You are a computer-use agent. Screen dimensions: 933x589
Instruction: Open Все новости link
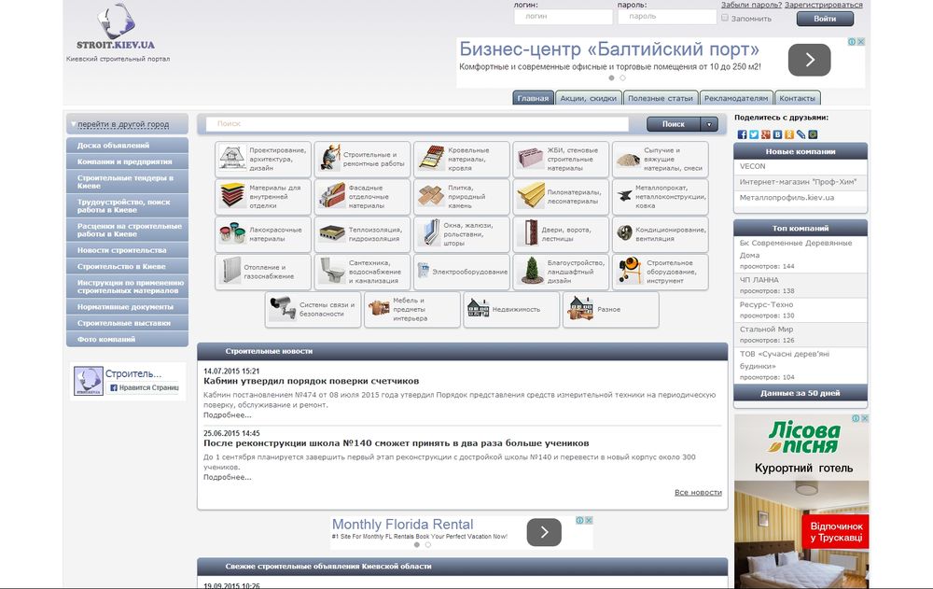pyautogui.click(x=698, y=493)
